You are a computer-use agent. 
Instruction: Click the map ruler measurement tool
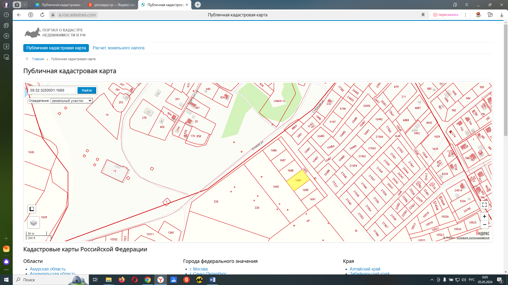click(32, 209)
